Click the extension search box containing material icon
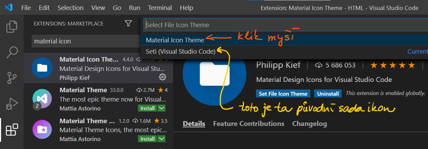This screenshot has height=149, width=428. click(85, 41)
